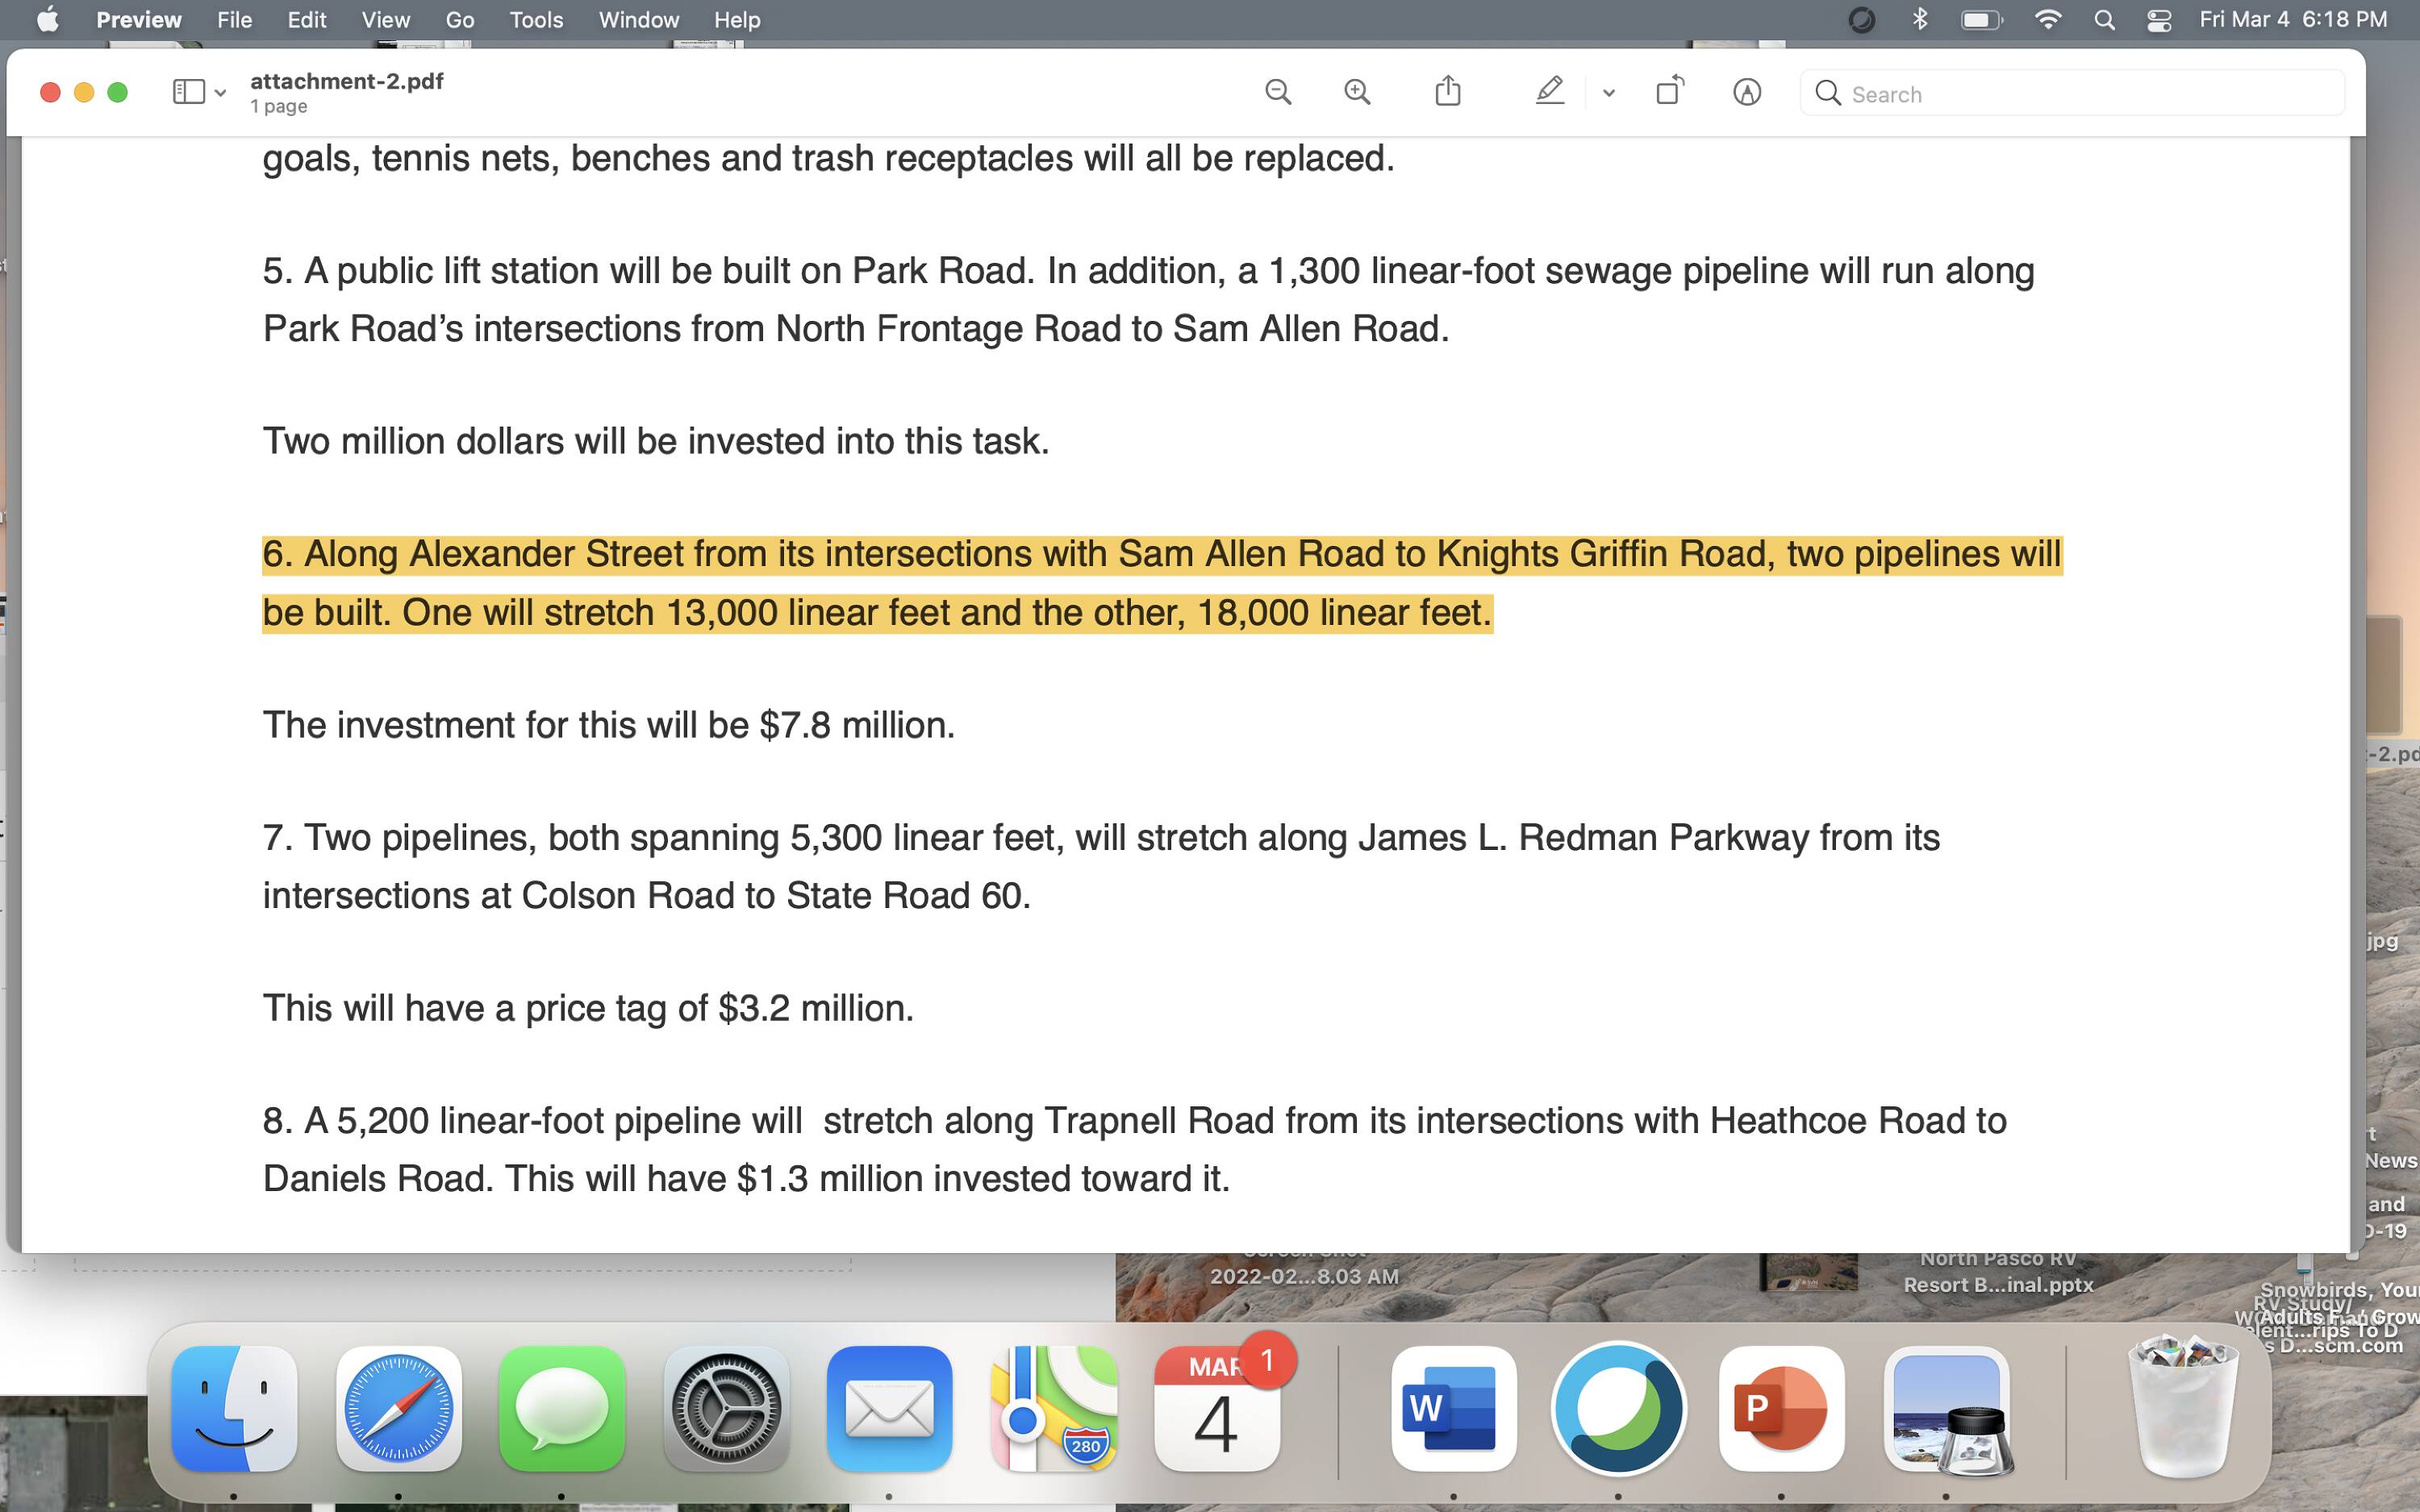Screen dimensions: 2420x1512
Task: Select the Highlight pen tool
Action: [x=1549, y=93]
